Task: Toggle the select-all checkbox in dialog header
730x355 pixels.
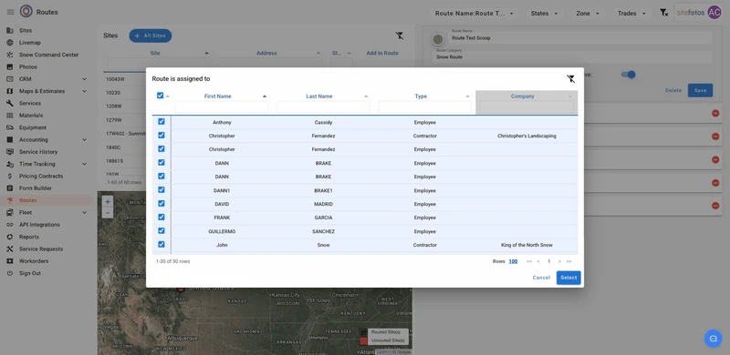Action: click(161, 96)
